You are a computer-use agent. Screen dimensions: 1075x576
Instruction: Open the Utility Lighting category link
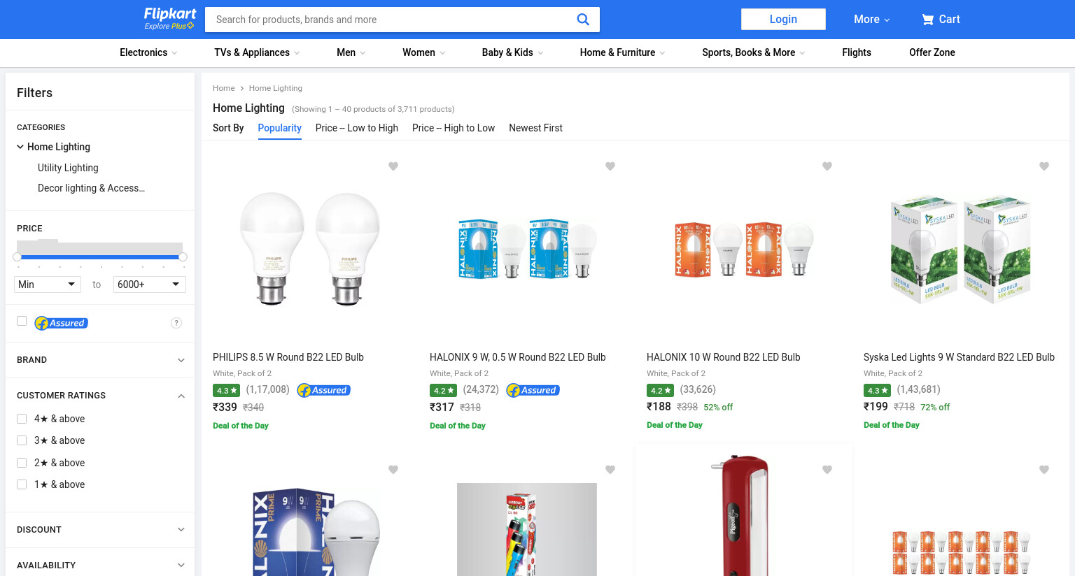pos(68,168)
